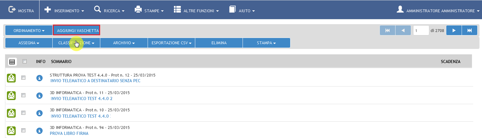Open the Altre Funzioni menu
Image resolution: width=482 pixels, height=138 pixels.
196,10
